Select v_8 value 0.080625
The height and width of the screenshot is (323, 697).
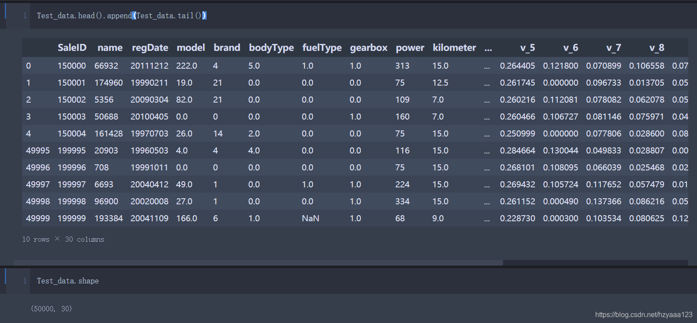click(647, 218)
